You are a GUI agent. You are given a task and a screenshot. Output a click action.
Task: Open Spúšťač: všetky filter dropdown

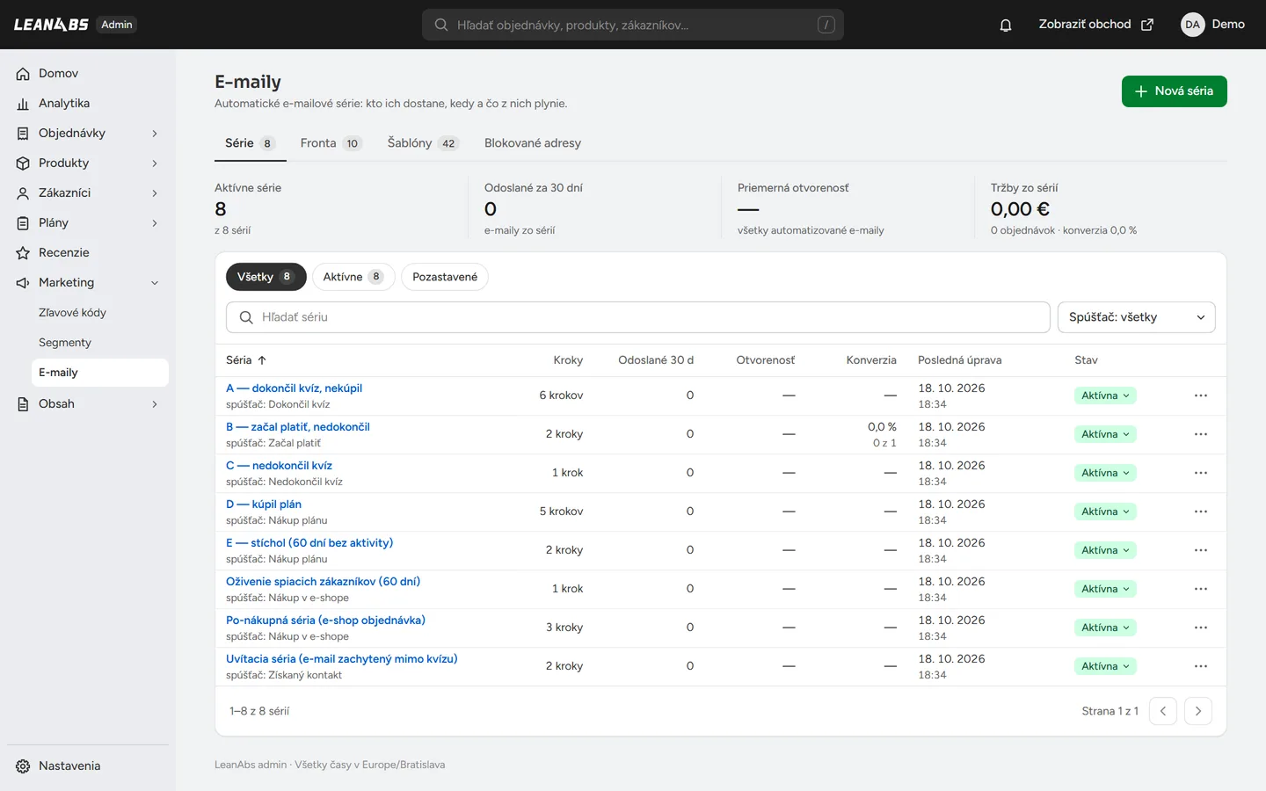pos(1136,317)
